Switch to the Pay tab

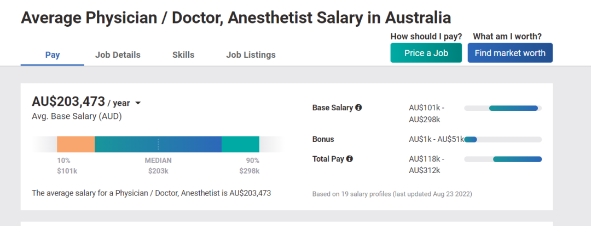[53, 55]
